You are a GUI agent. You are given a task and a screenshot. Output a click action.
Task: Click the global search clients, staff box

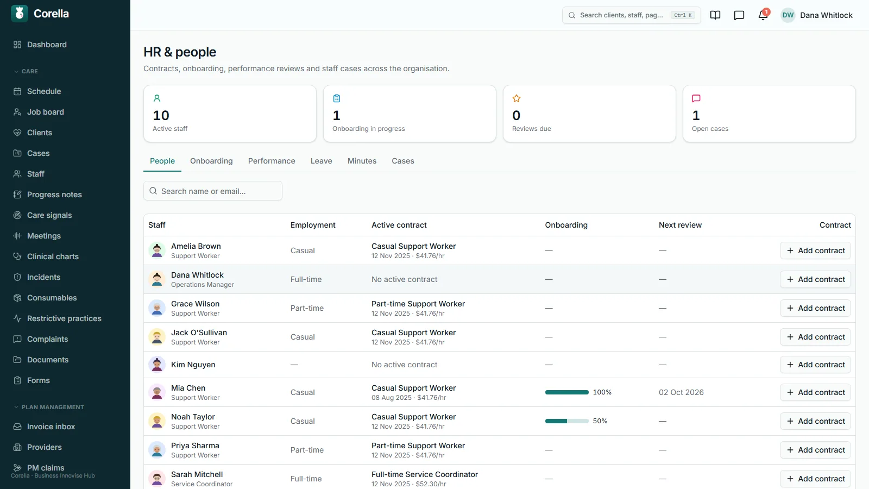[631, 15]
